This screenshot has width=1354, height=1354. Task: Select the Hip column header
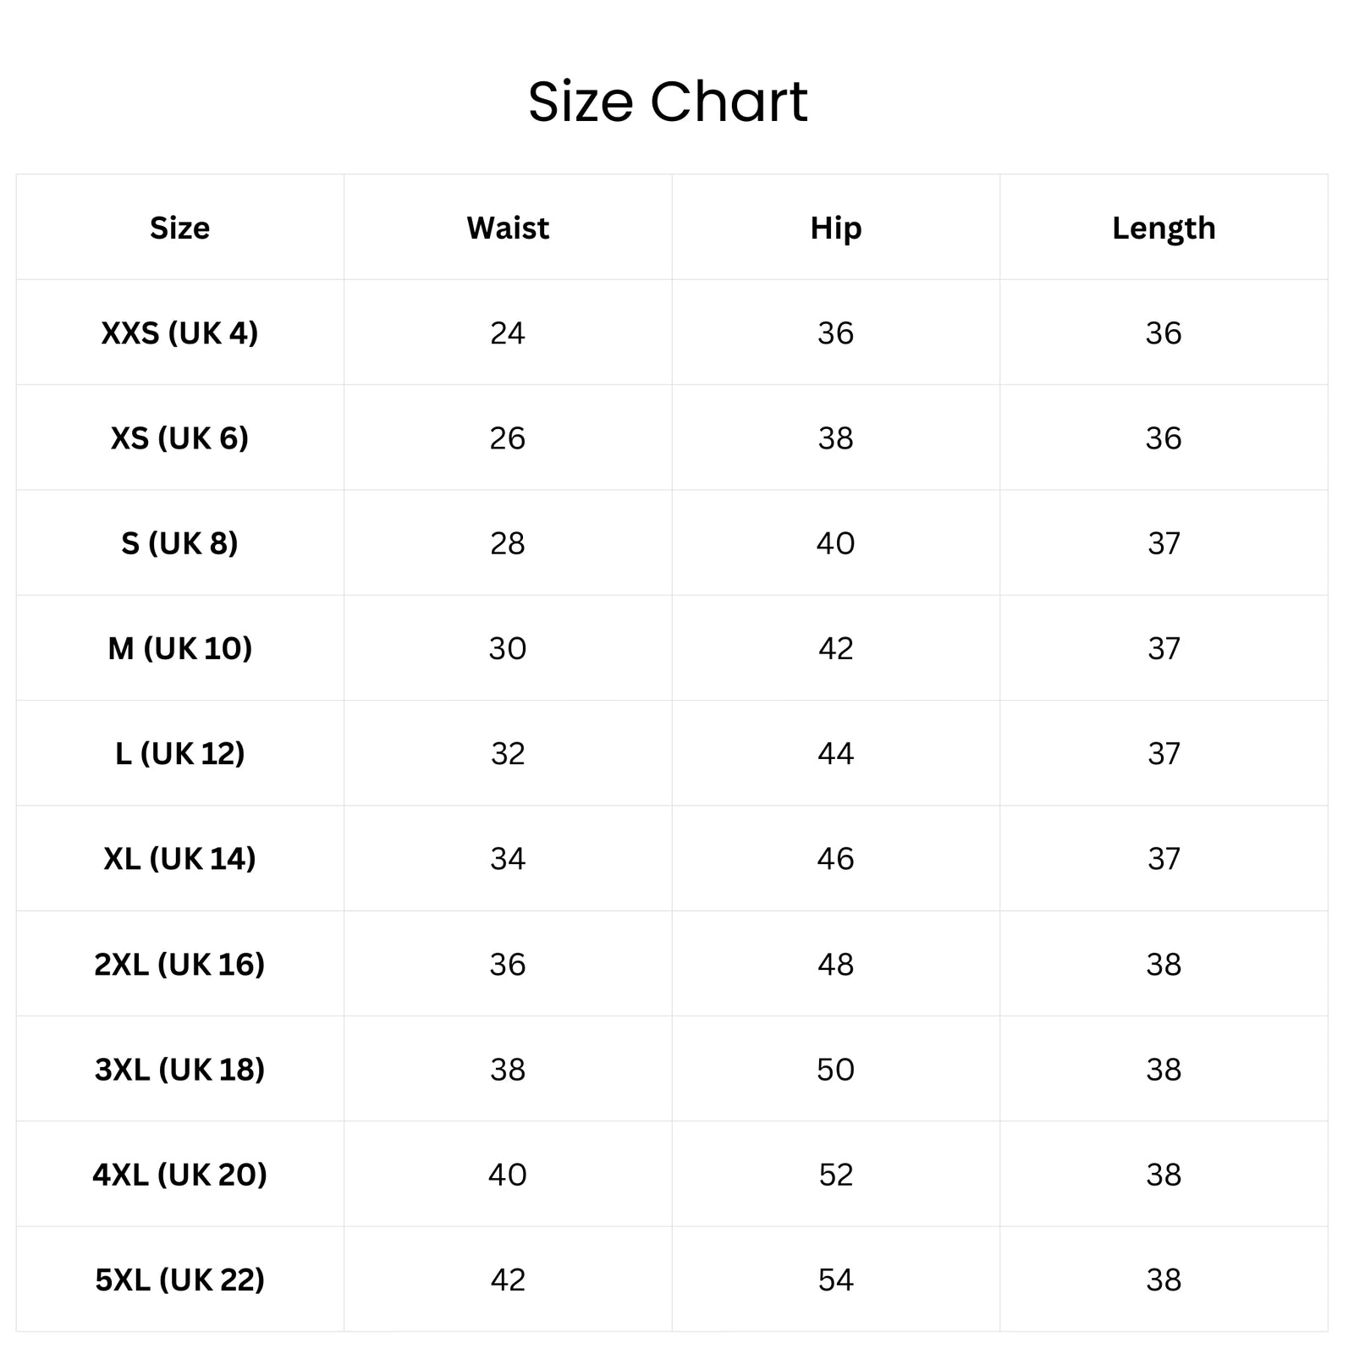click(836, 228)
